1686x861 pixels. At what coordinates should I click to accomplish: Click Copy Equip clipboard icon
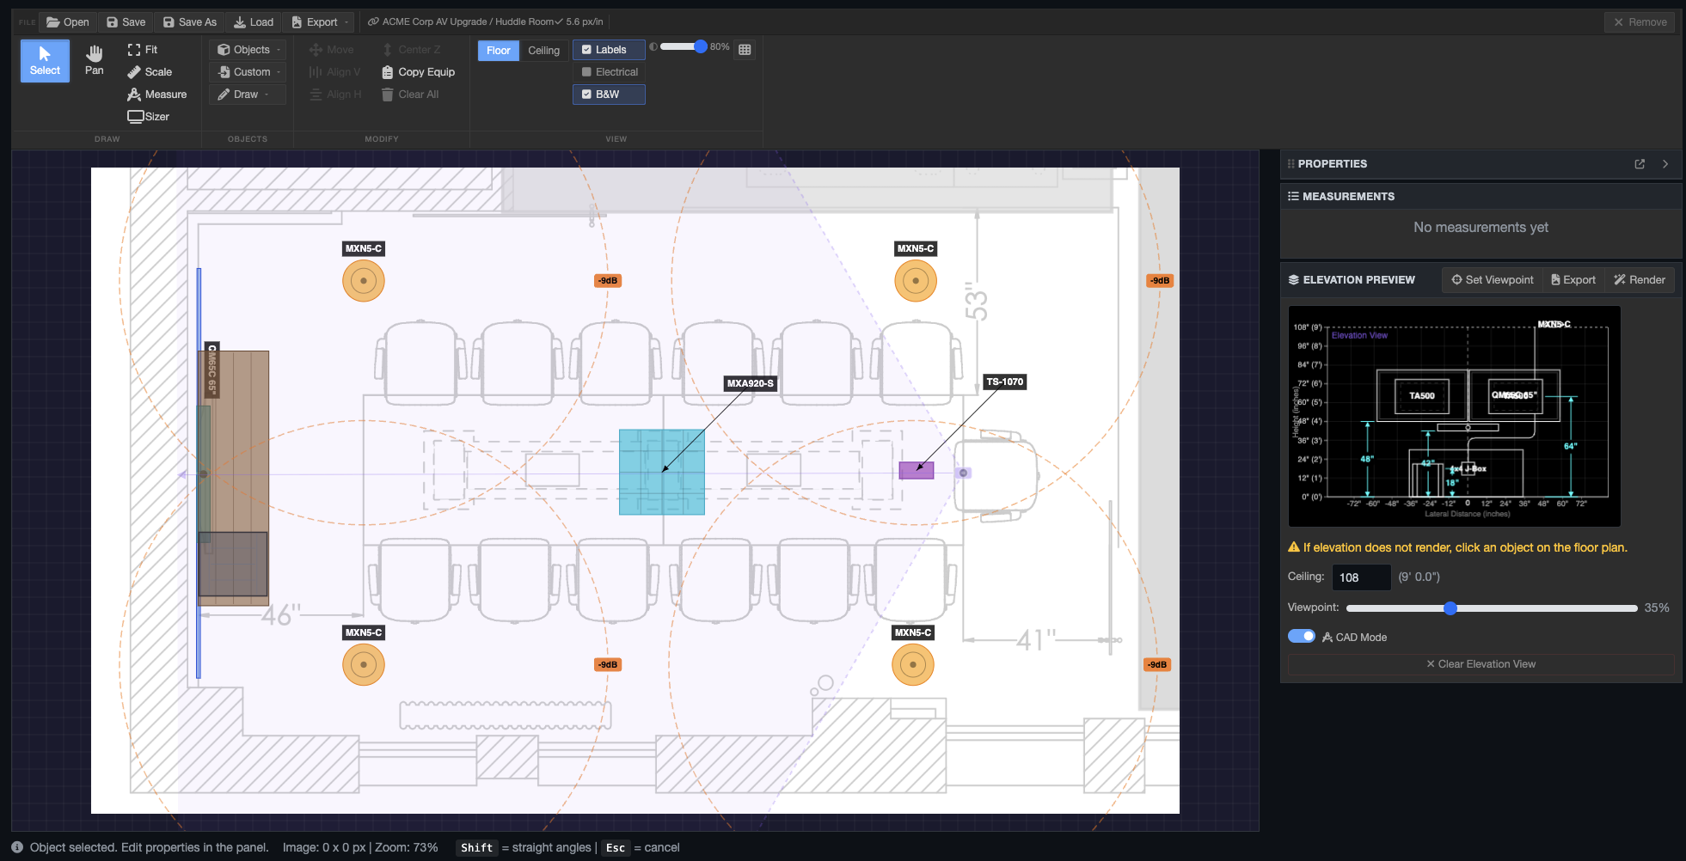coord(388,72)
